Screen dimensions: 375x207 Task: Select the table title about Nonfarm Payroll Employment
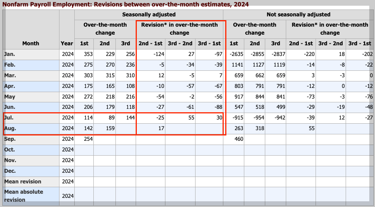point(125,4)
